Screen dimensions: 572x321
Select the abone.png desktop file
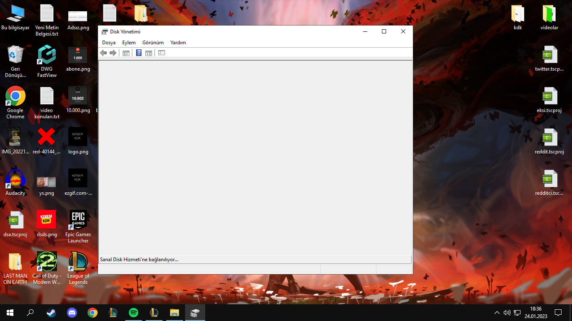pos(78,59)
